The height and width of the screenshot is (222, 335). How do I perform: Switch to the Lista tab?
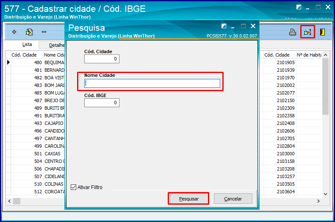27,44
